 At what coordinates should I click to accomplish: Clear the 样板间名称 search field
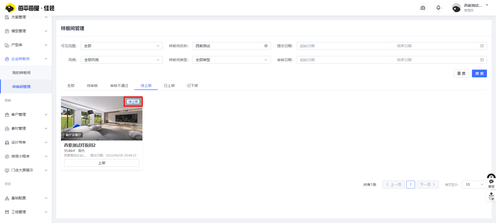tap(266, 46)
